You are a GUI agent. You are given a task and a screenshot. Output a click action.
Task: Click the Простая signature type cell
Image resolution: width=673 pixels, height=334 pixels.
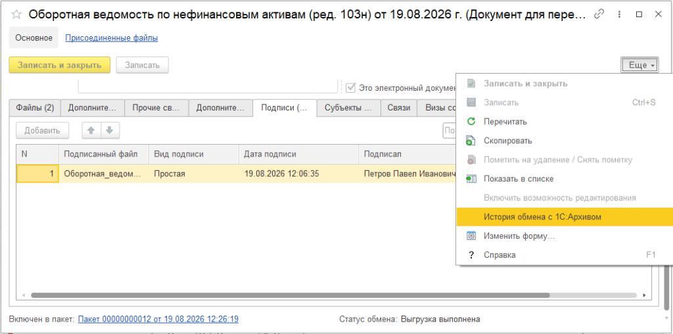pyautogui.click(x=194, y=174)
